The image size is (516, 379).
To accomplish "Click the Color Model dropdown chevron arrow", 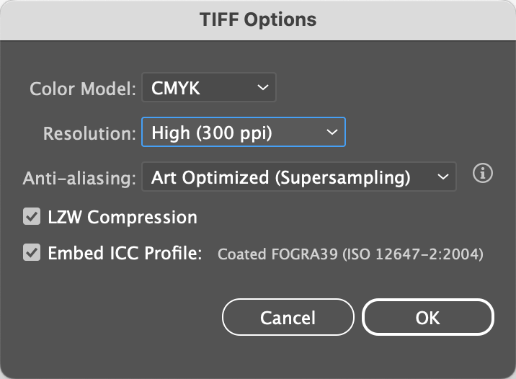I will [262, 87].
